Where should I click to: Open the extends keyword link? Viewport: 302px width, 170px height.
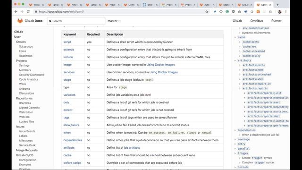pos(69,50)
